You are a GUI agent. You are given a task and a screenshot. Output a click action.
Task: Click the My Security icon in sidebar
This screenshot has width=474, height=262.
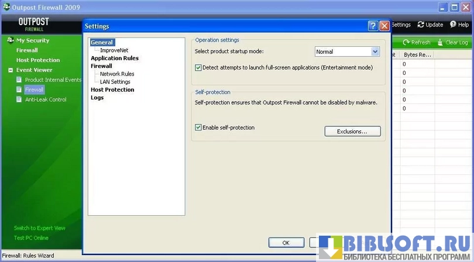coord(11,40)
